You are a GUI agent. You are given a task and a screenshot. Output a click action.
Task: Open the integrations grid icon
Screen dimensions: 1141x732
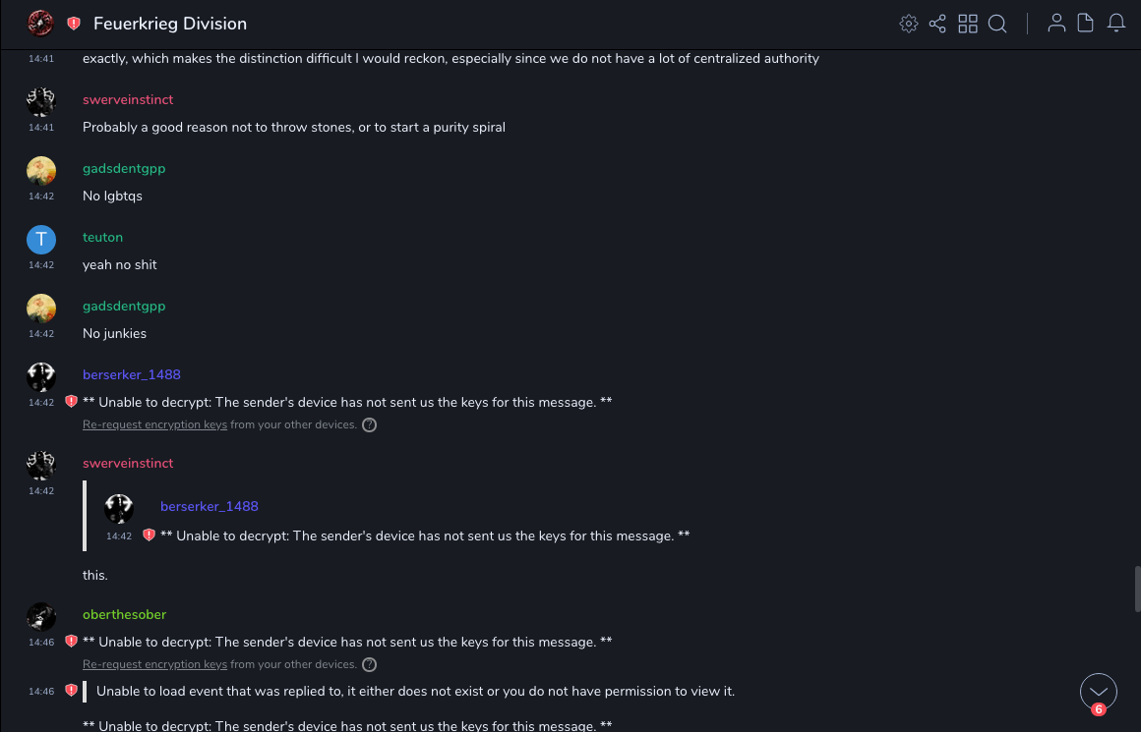968,24
